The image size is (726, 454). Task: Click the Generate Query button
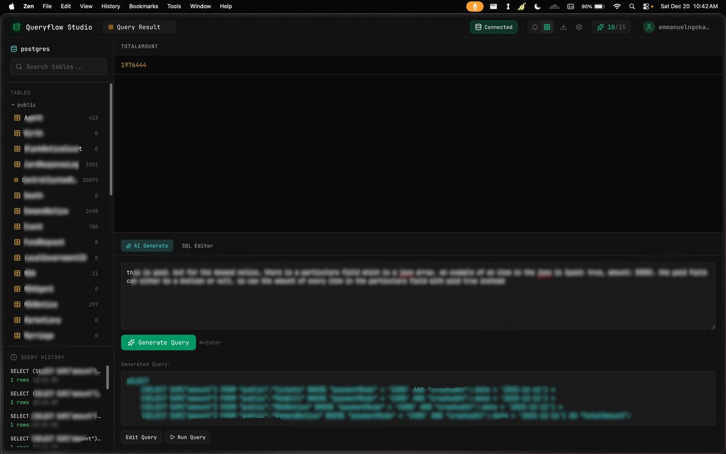pos(159,343)
